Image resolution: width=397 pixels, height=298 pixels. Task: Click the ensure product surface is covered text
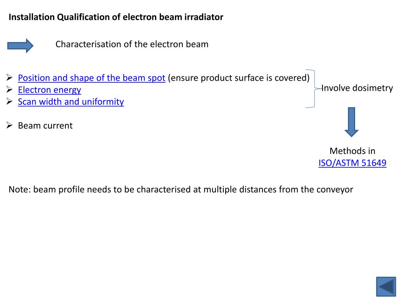point(238,78)
